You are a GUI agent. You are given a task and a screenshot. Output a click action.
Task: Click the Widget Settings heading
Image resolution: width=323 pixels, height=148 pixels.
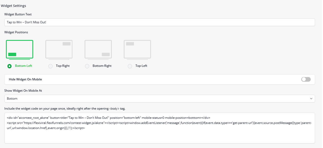click(14, 6)
